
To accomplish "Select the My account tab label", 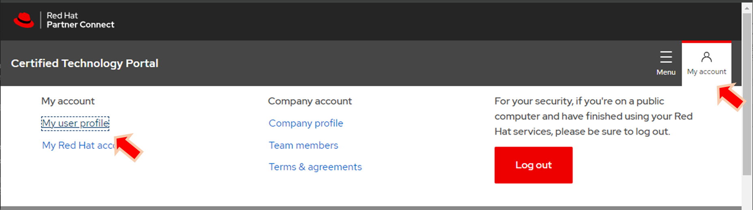I will [x=706, y=72].
